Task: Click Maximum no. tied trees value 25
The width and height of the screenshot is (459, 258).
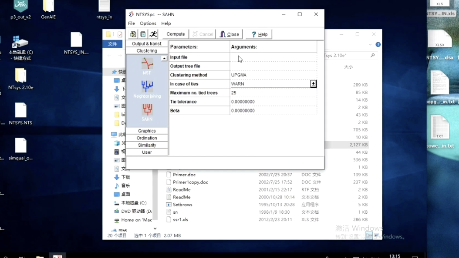Action: pos(273,93)
